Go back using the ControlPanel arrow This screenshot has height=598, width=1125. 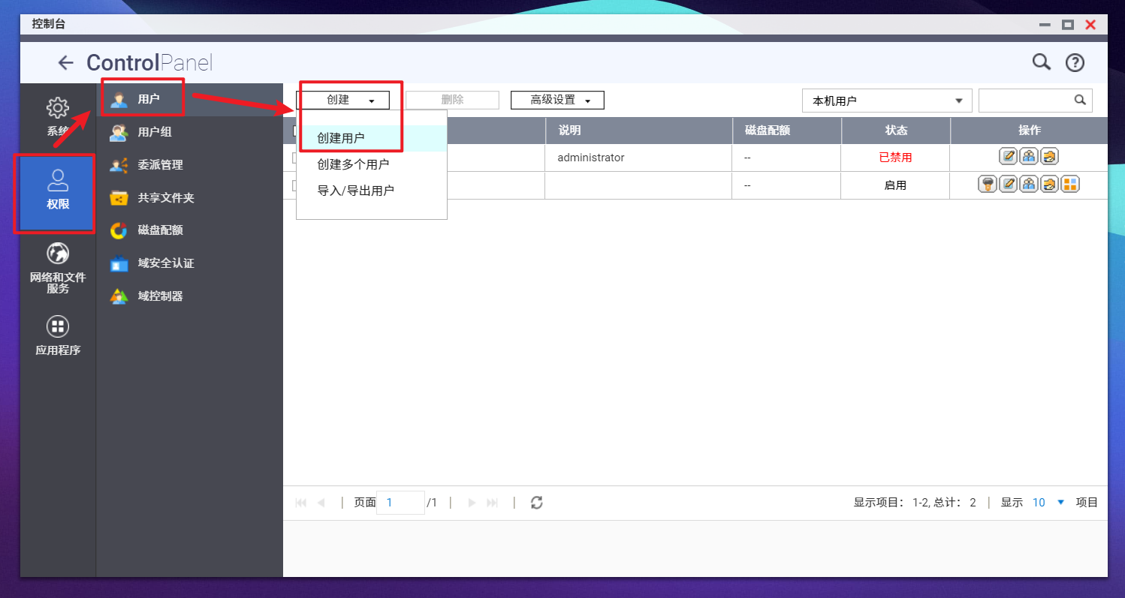click(66, 62)
